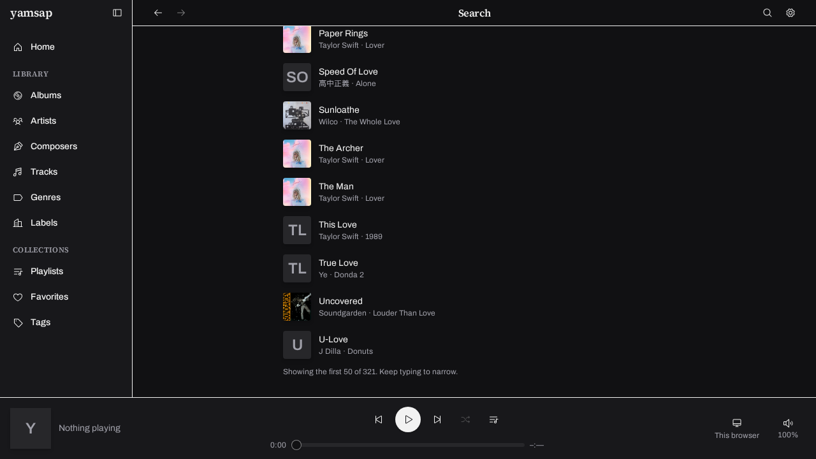Click Sunloathe album cover thumbnail
This screenshot has height=459, width=816.
click(297, 115)
